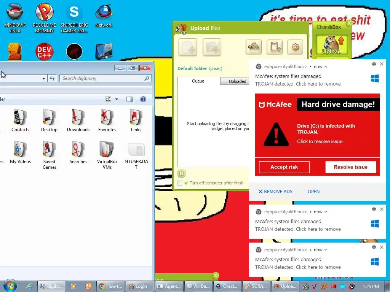Open the WINDOWS VISTA desktop icon
Viewport: 390px width, 292px height.
[14, 18]
